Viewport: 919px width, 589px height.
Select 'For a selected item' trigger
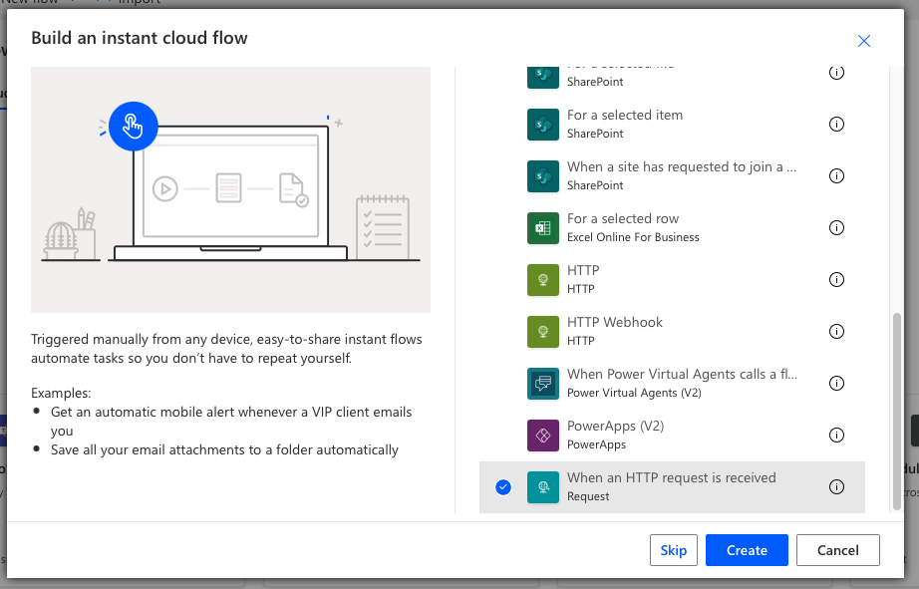pos(625,115)
